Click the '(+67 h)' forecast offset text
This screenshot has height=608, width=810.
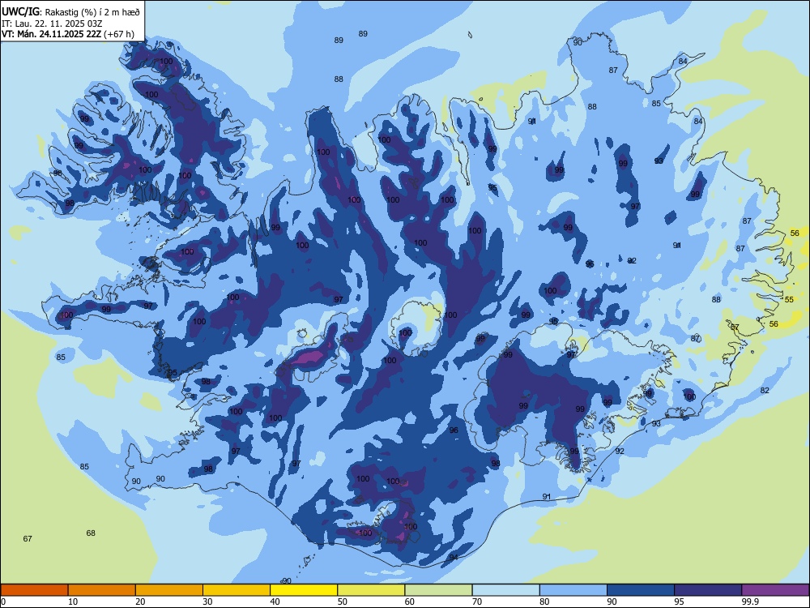tap(119, 34)
